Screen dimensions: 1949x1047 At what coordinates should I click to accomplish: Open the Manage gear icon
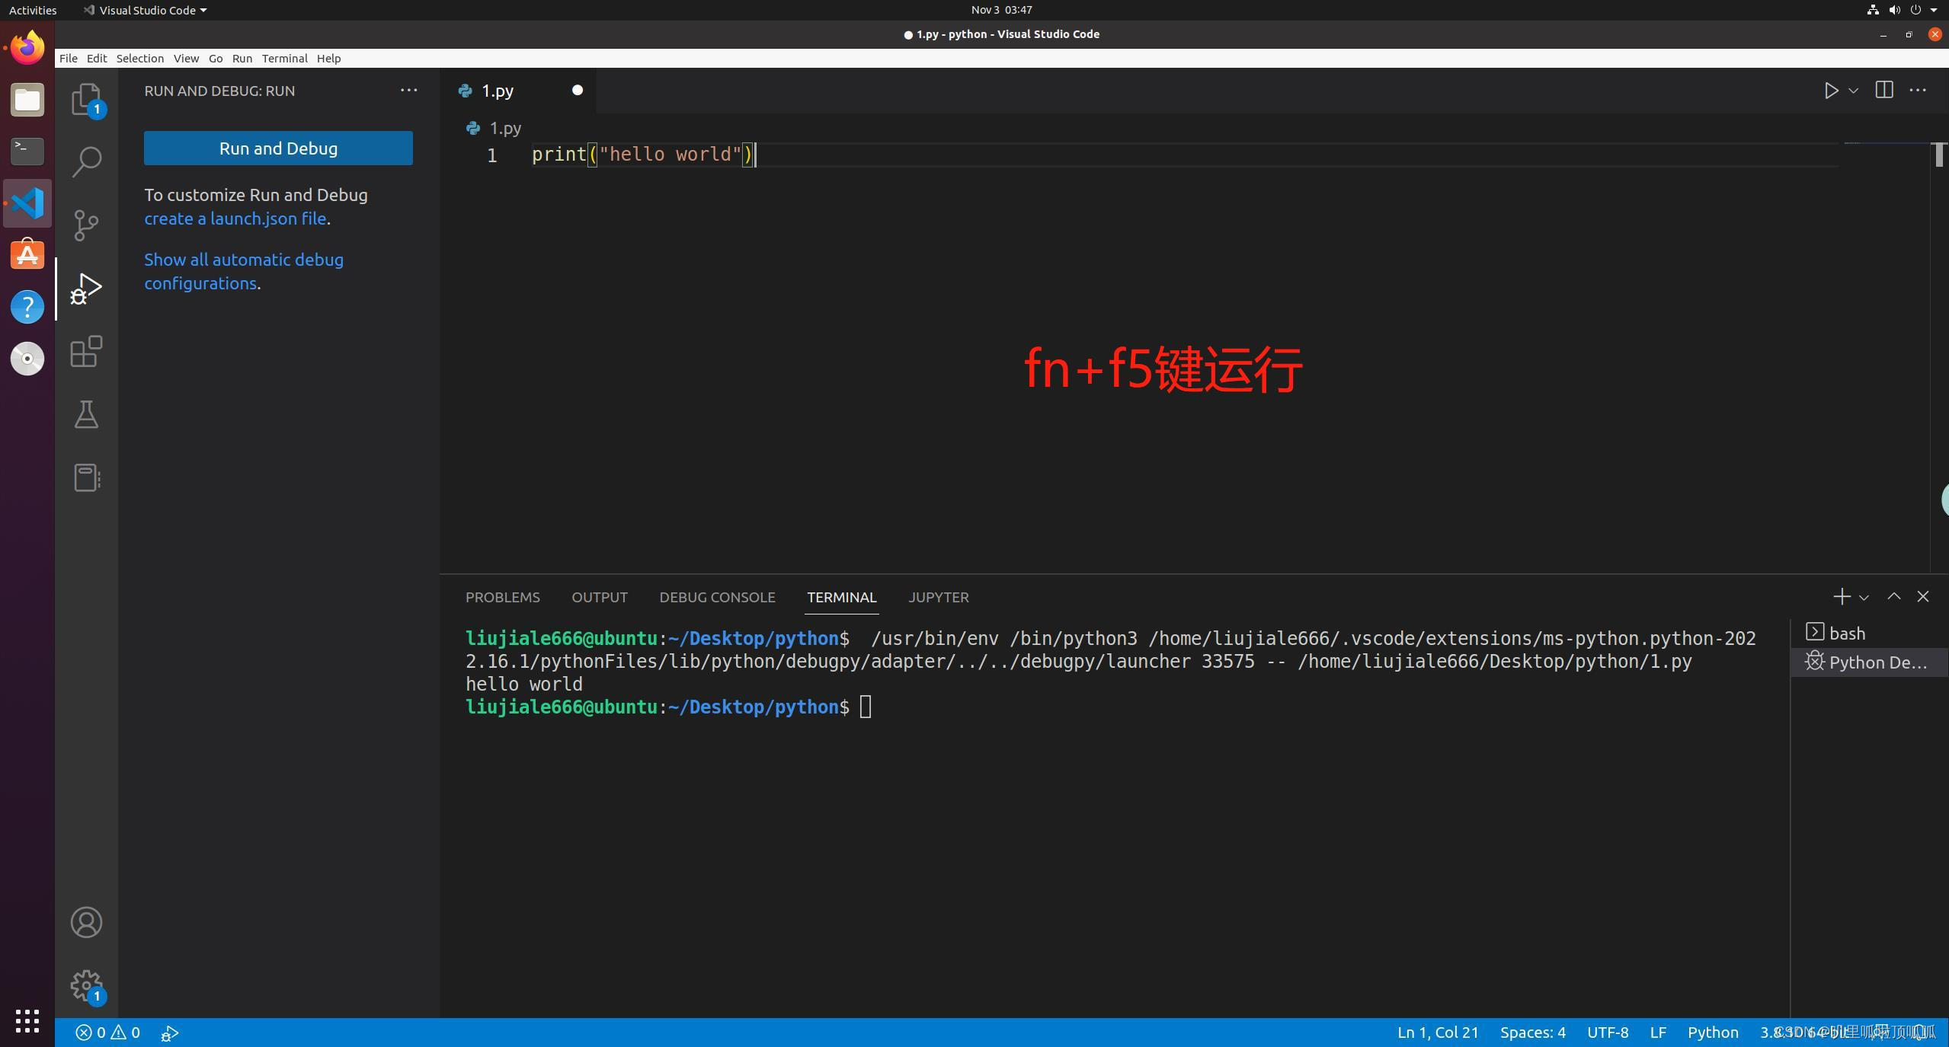(86, 985)
